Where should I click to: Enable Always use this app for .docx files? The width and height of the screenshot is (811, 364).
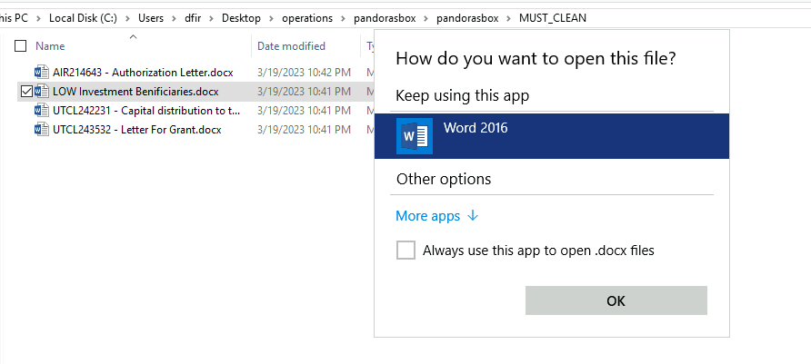pos(405,251)
